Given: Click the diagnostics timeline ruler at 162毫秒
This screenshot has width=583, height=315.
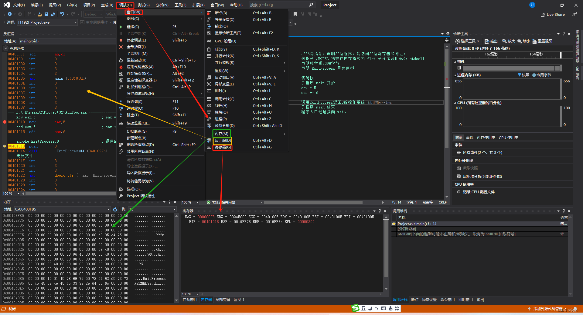Looking at the screenshot, I should (x=491, y=54).
